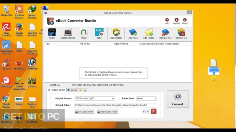Screen dimensions: 236x132
Task: Choose the Kobo import icon
Action: 99,34
